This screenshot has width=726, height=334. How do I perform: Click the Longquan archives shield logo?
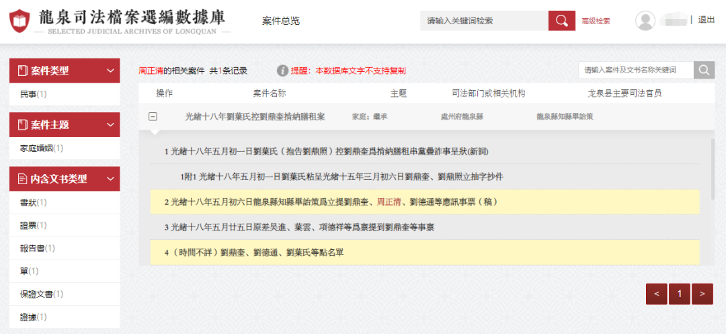pyautogui.click(x=19, y=22)
